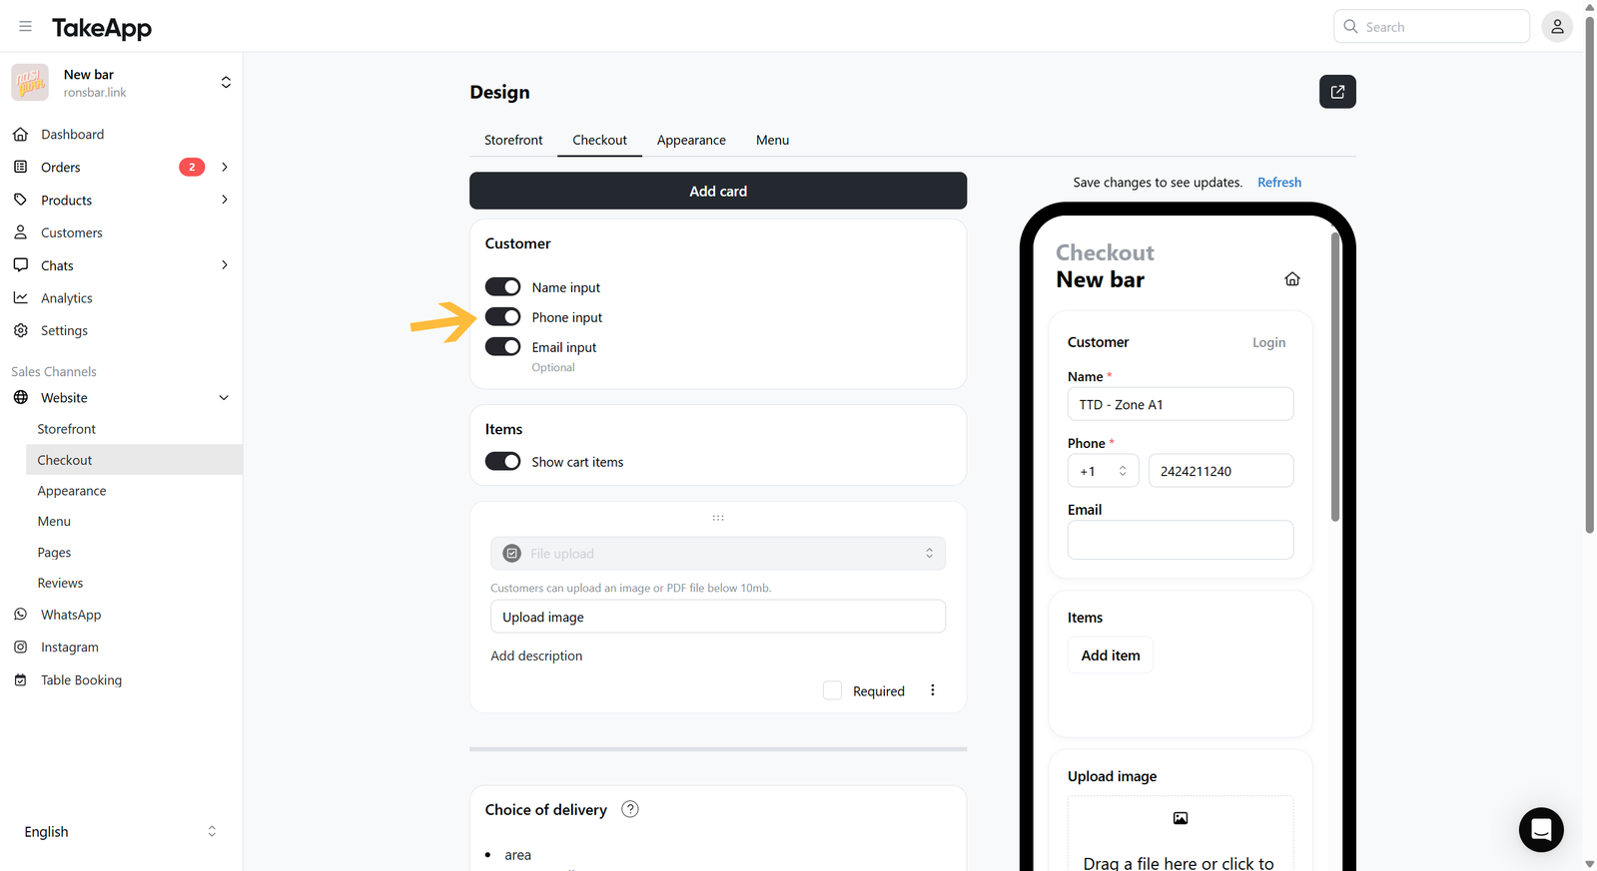
Task: Click the Products tag icon
Action: (20, 200)
